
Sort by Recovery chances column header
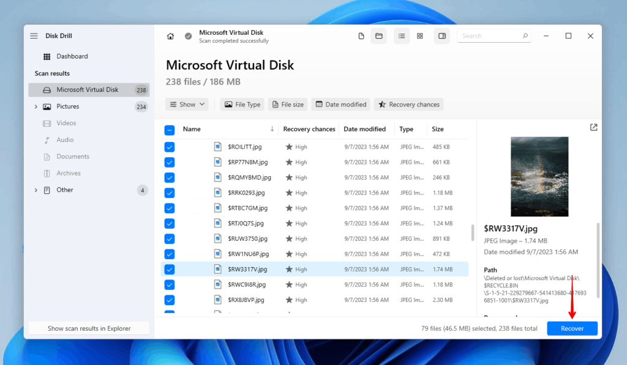pyautogui.click(x=309, y=129)
